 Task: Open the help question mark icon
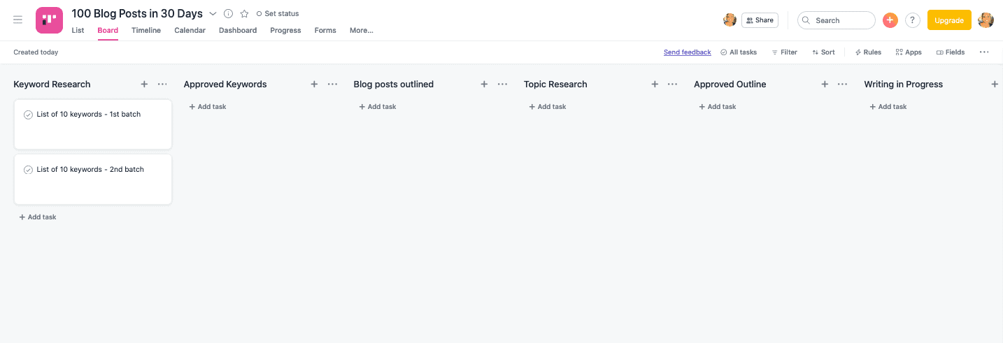tap(912, 20)
